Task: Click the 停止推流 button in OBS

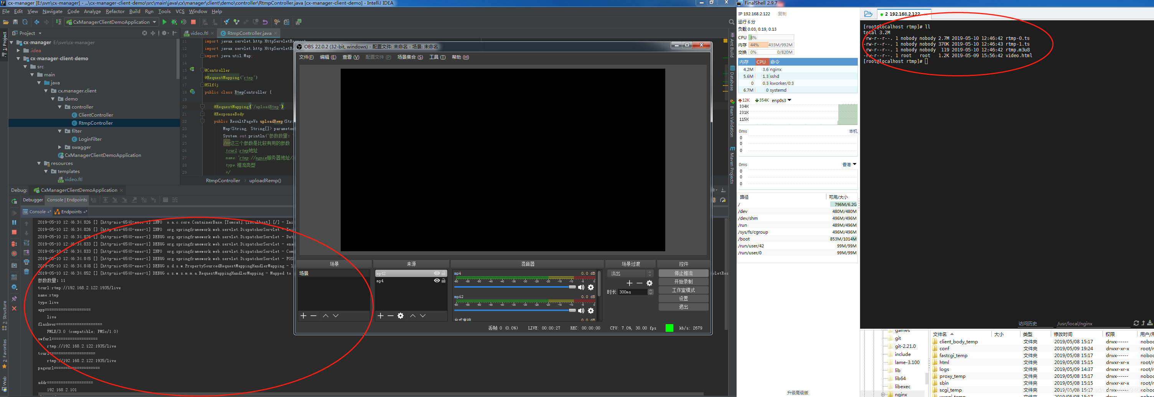Action: [684, 273]
